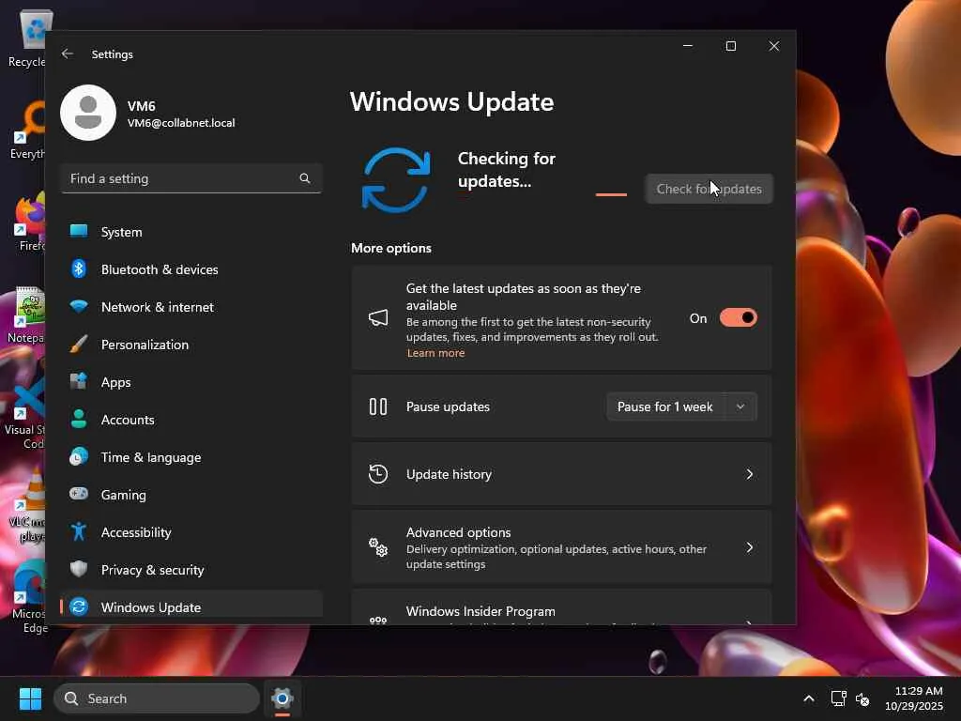Go to Accessibility settings
The width and height of the screenshot is (961, 721).
click(191, 532)
